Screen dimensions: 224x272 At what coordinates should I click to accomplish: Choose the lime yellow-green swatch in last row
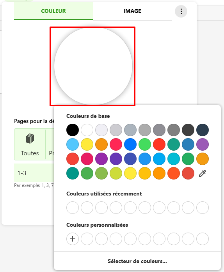coord(116,173)
